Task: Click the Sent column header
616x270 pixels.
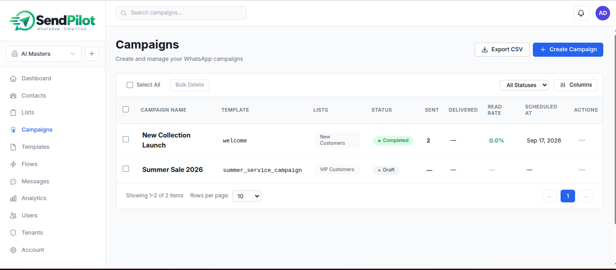Action: (432, 110)
